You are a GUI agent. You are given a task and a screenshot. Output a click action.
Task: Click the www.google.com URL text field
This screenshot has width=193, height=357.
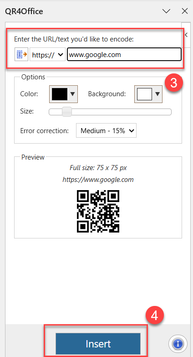coord(124,54)
